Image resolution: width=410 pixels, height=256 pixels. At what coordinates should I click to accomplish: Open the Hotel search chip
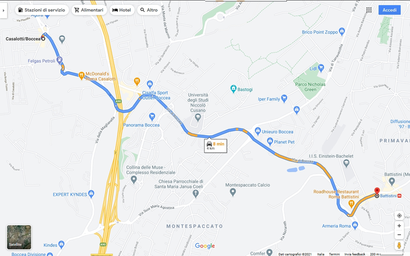point(122,10)
